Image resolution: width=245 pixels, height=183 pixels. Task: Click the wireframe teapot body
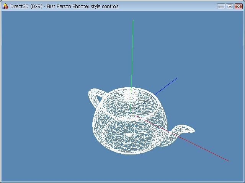(130, 121)
